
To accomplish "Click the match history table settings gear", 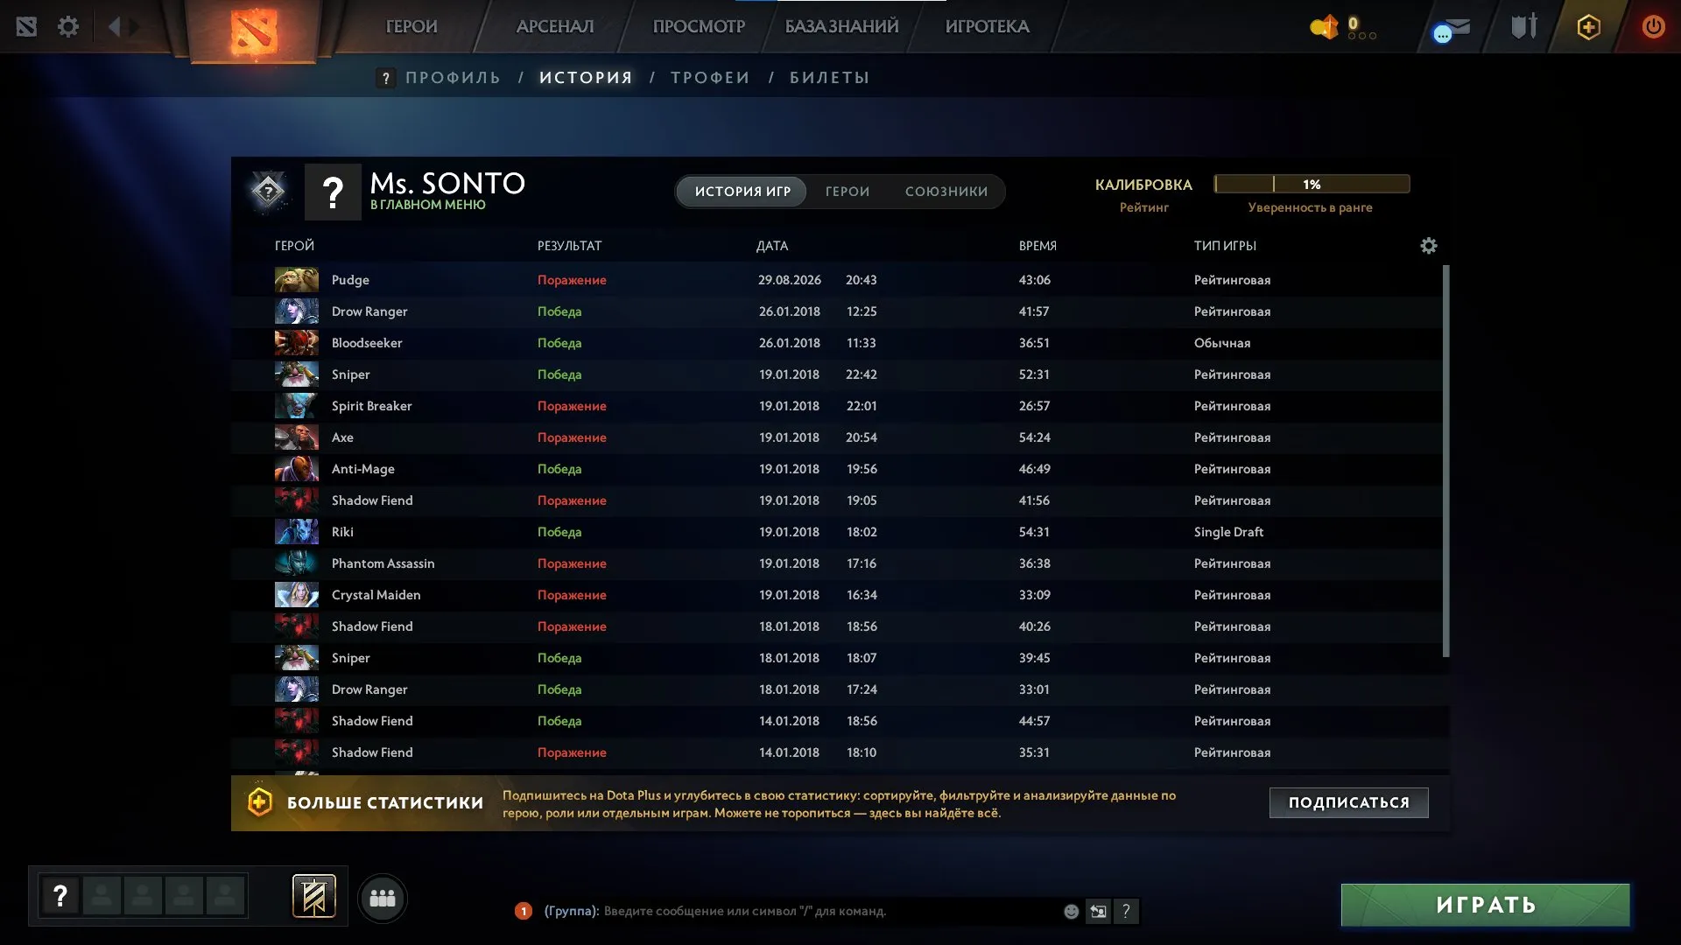I will point(1428,246).
